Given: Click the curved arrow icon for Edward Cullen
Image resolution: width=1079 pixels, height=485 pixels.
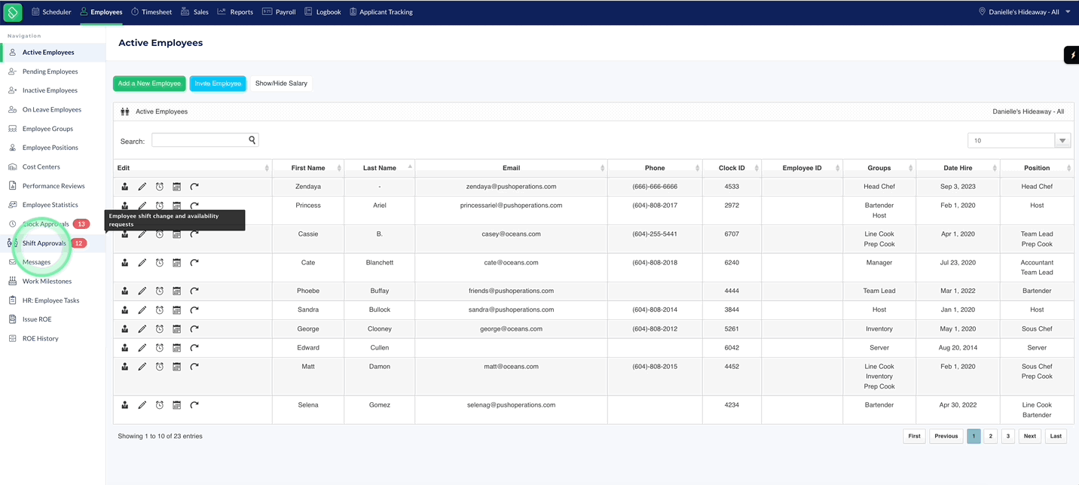Looking at the screenshot, I should (x=194, y=348).
